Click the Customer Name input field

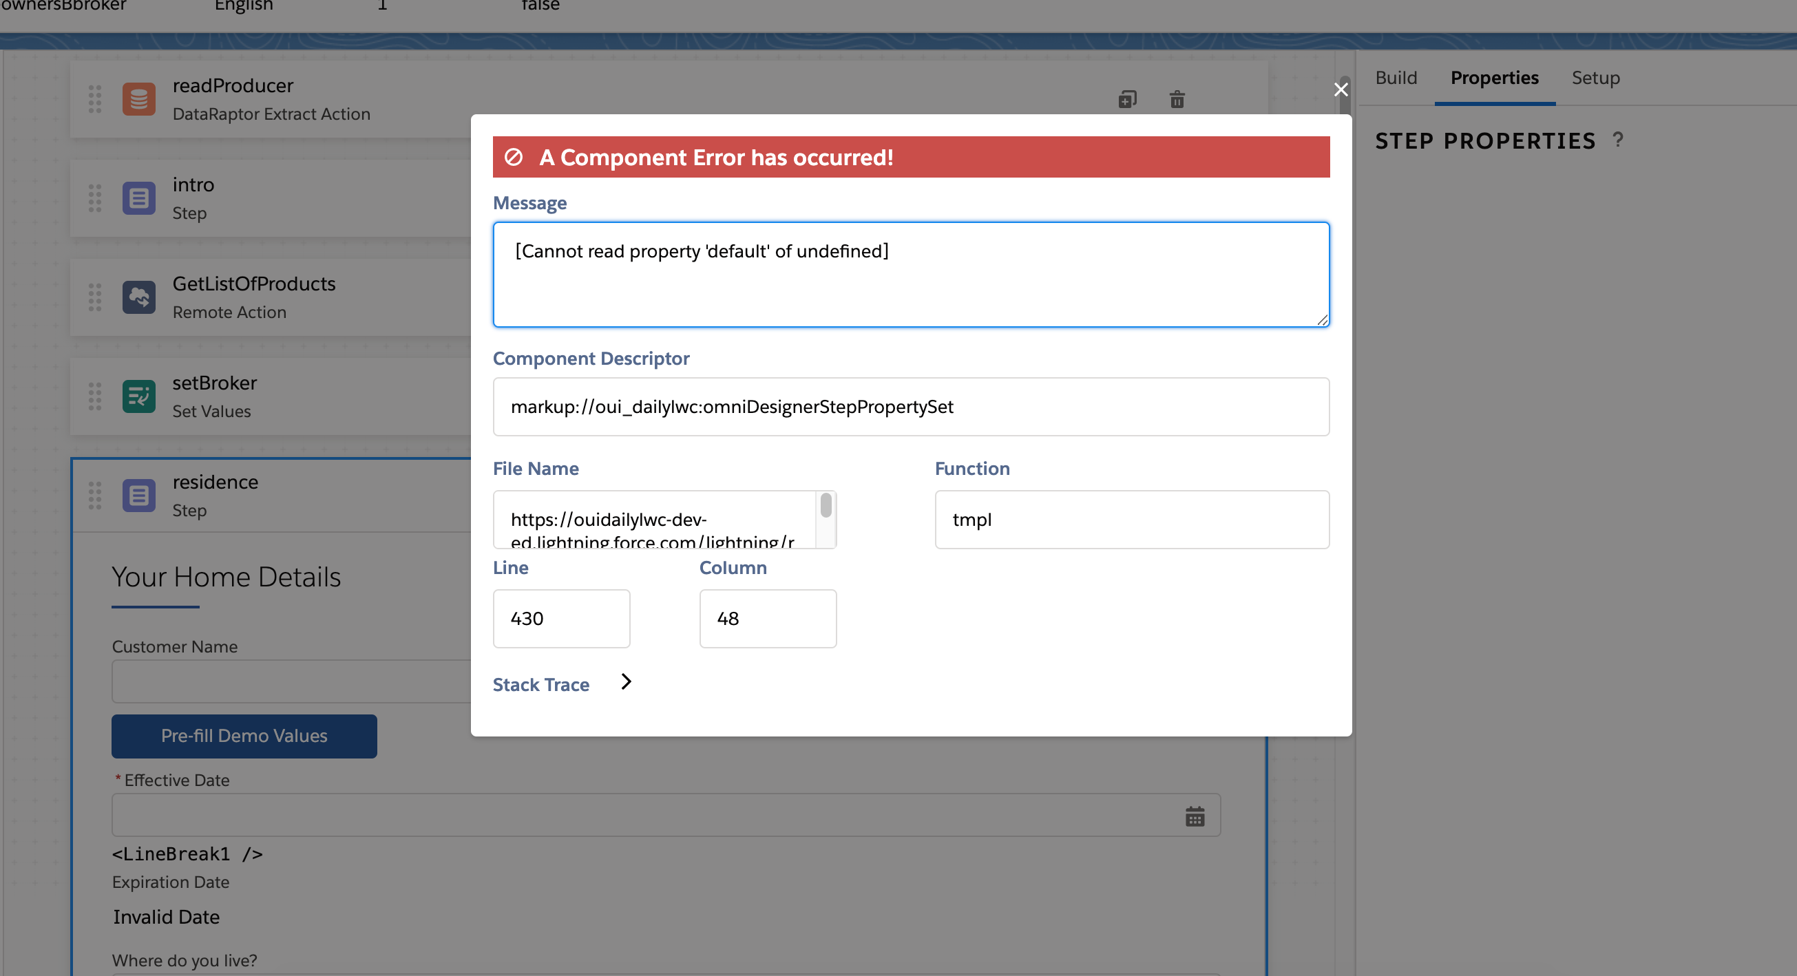click(x=292, y=681)
